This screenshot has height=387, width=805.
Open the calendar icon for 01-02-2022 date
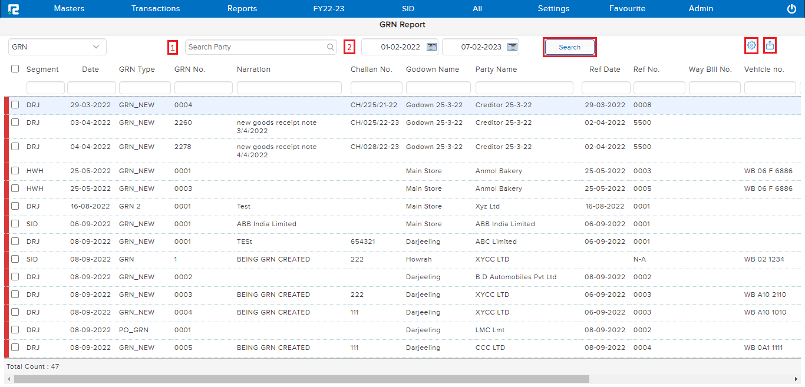[431, 47]
